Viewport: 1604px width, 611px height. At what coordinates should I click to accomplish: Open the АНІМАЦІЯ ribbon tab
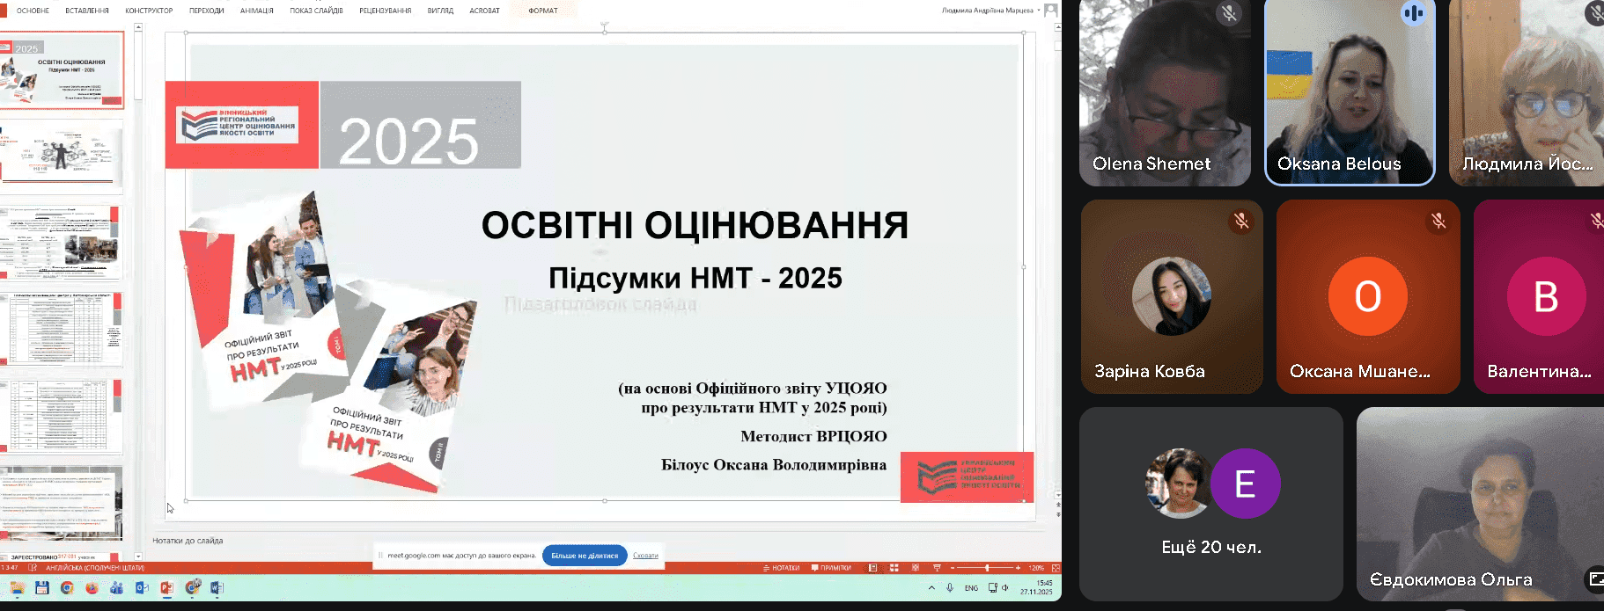(x=257, y=11)
